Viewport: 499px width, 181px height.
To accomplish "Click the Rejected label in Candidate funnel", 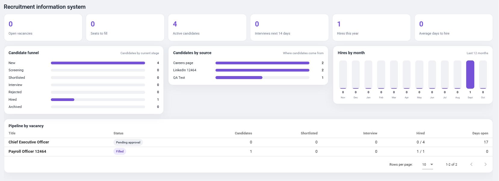I will click(x=15, y=92).
